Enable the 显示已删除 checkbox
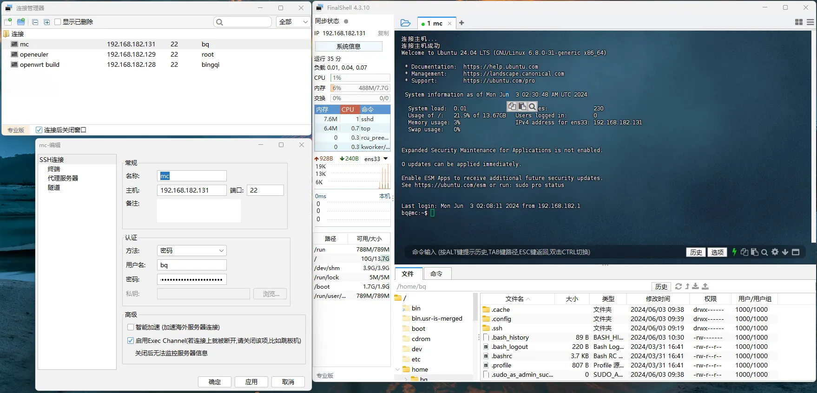 click(x=58, y=22)
